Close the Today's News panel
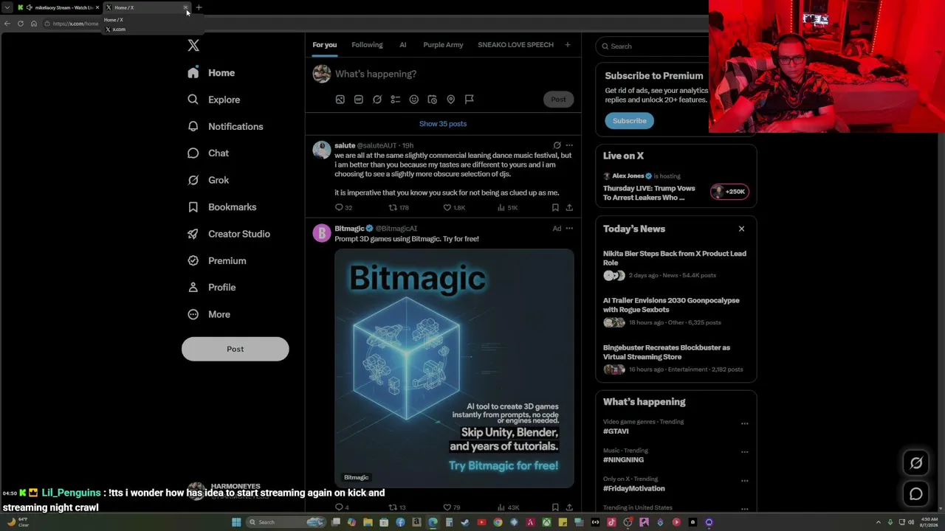This screenshot has width=945, height=531. (x=741, y=229)
